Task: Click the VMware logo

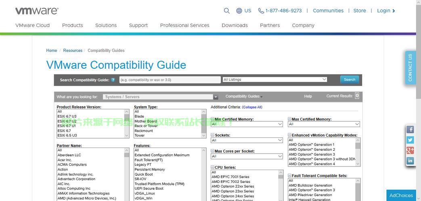Action: pos(37,11)
